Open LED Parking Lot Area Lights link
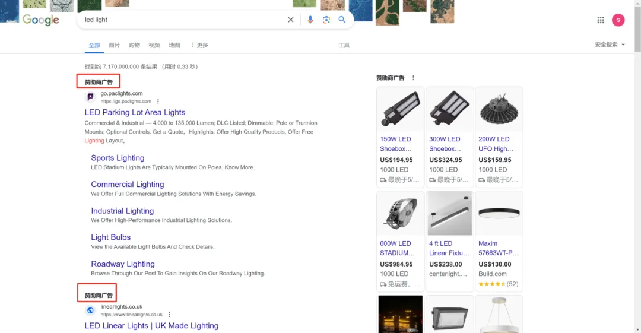Viewport: 641px width, 333px height. pos(135,112)
